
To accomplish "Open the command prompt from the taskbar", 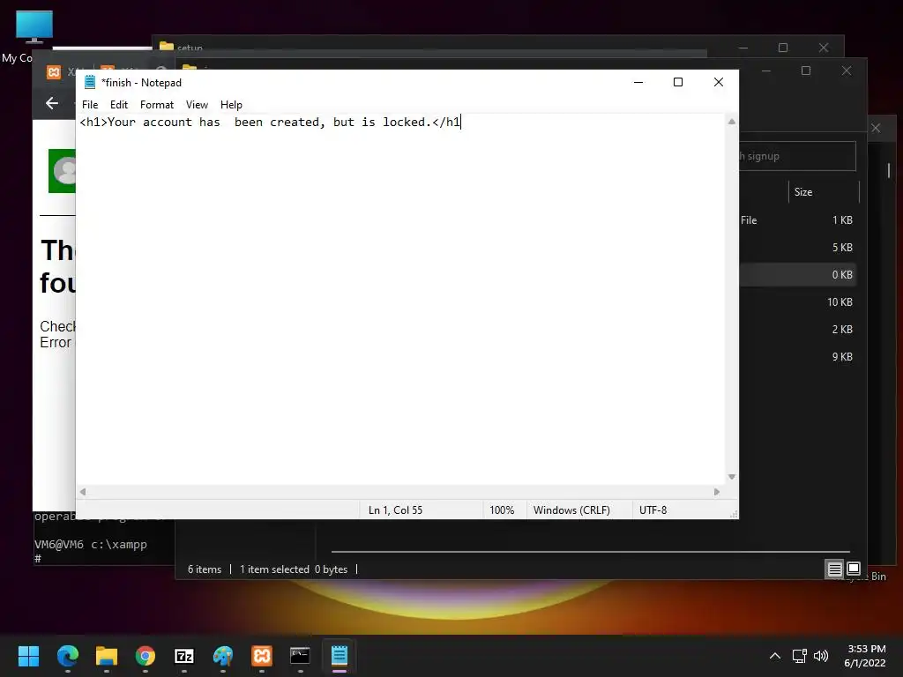I will point(300,656).
